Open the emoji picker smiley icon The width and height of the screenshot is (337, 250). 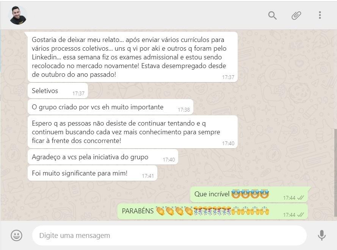click(x=17, y=235)
